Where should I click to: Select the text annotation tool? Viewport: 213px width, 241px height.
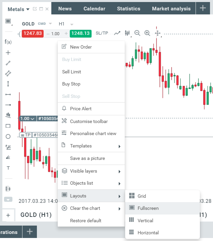[8, 168]
